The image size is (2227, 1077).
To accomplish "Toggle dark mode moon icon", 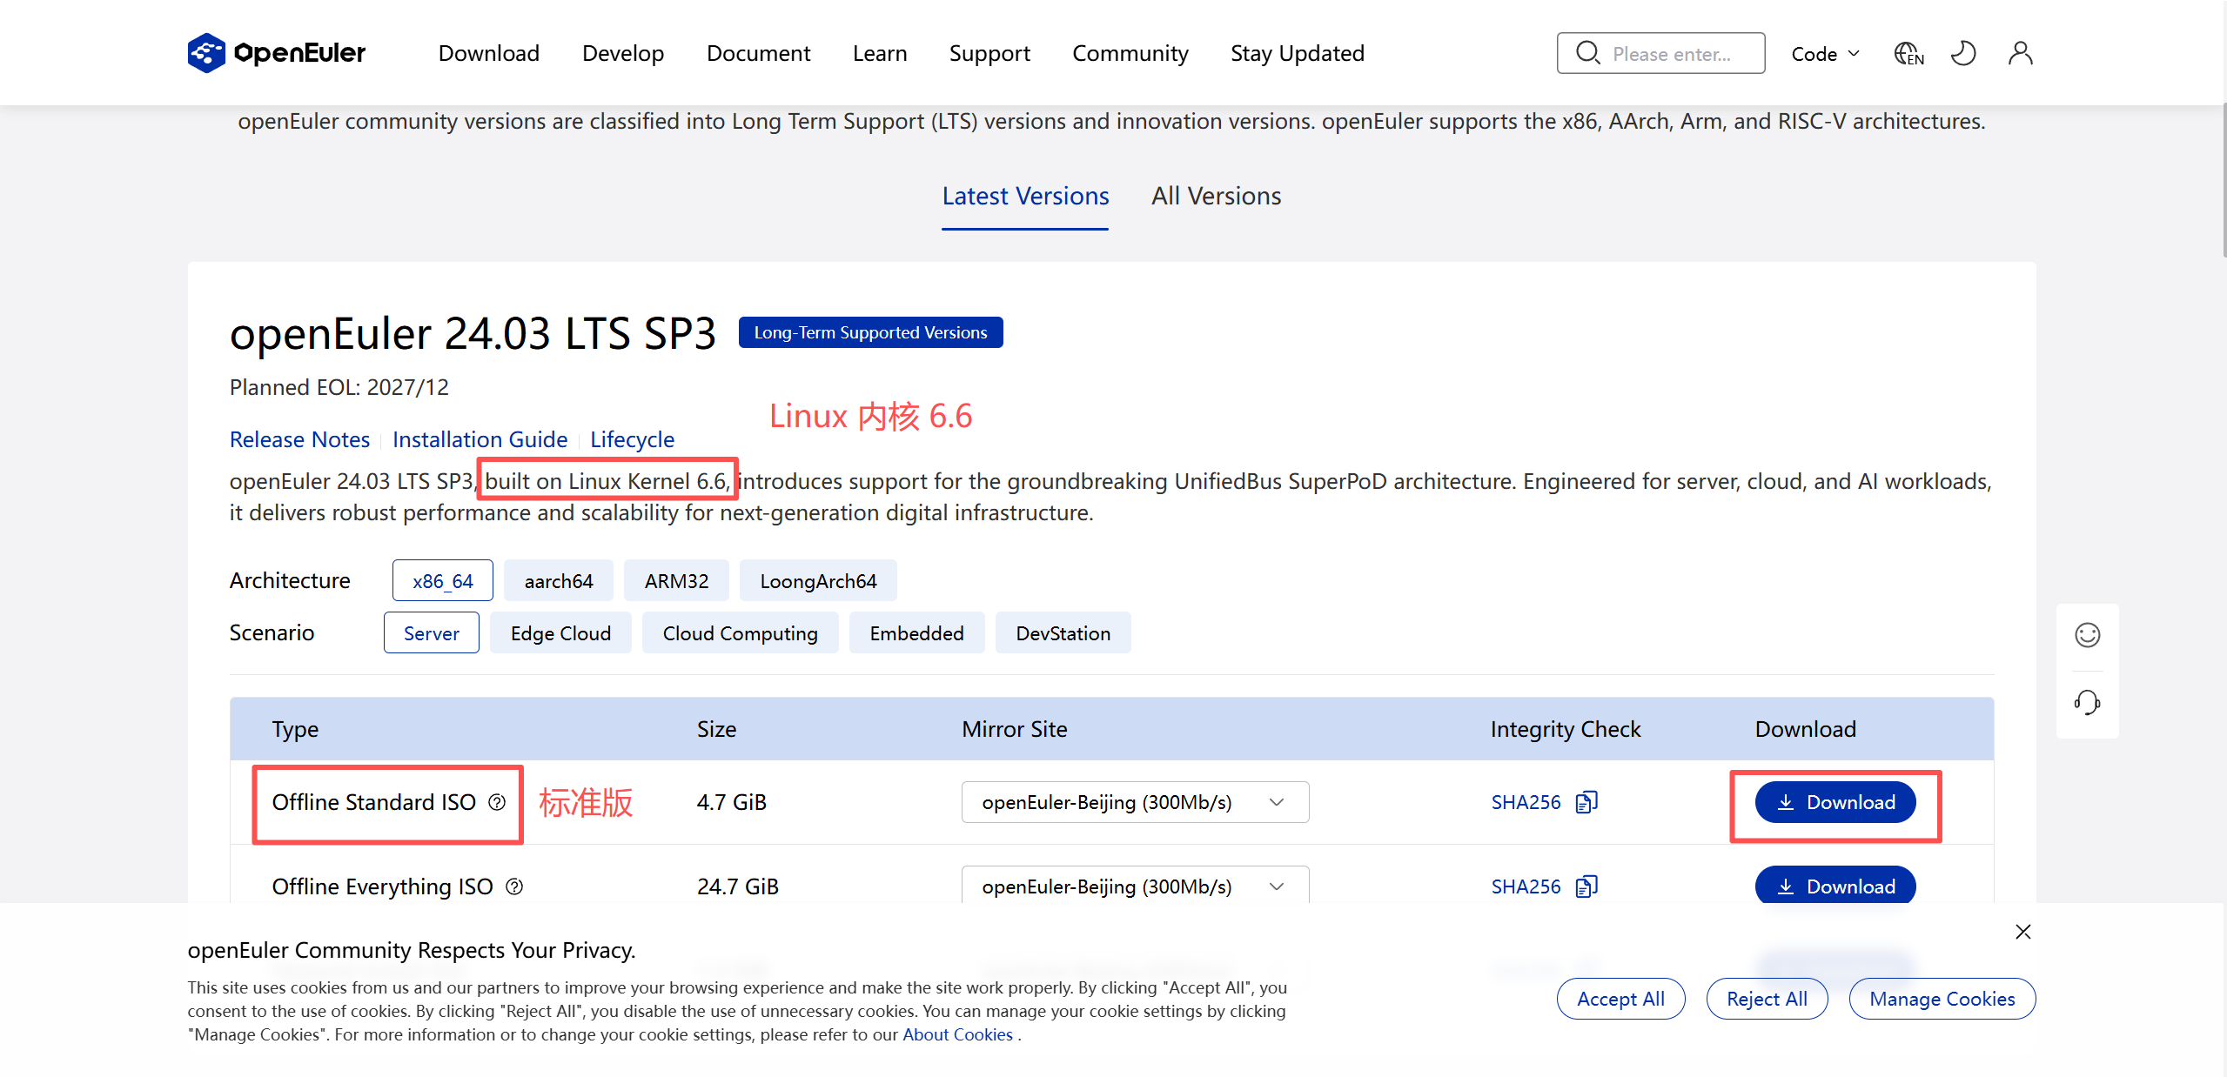I will pos(1963,54).
